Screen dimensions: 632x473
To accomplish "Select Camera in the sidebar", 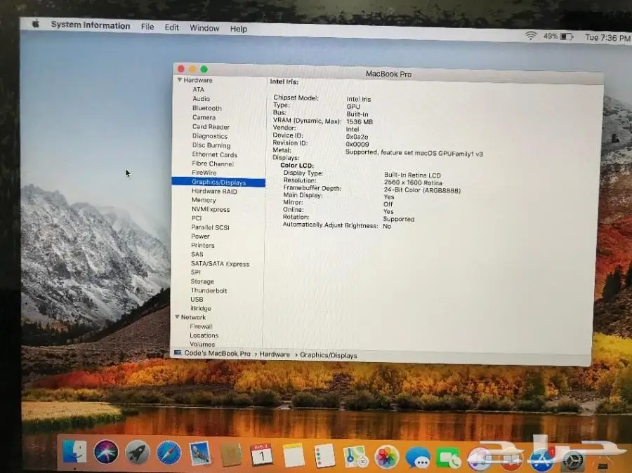I will click(204, 117).
